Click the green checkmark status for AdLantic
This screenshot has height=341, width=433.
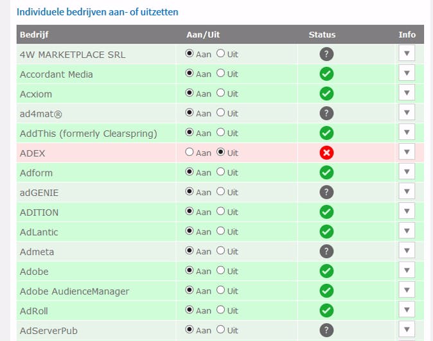click(x=326, y=232)
